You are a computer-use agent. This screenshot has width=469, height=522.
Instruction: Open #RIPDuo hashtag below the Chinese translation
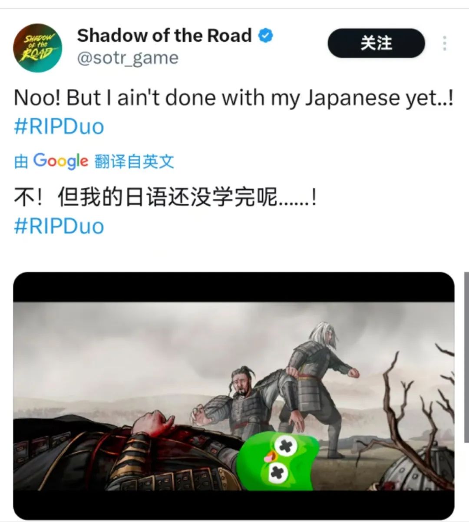coord(59,227)
